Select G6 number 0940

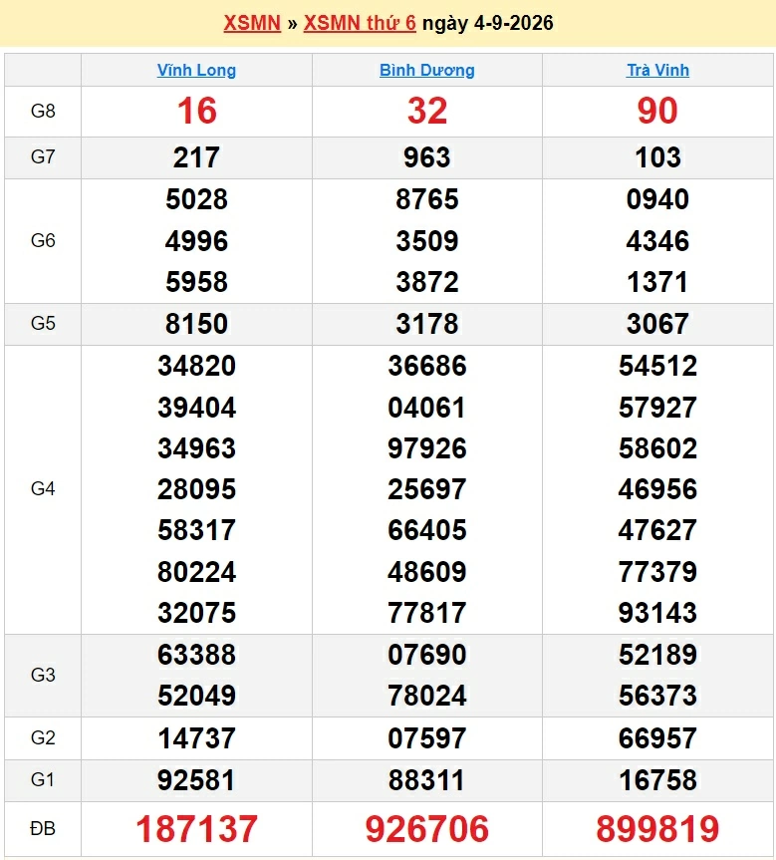pos(657,199)
